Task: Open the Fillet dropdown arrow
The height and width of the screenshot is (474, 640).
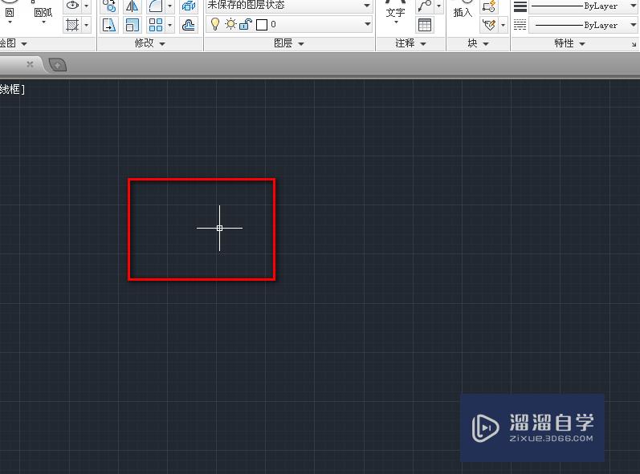Action: (169, 6)
